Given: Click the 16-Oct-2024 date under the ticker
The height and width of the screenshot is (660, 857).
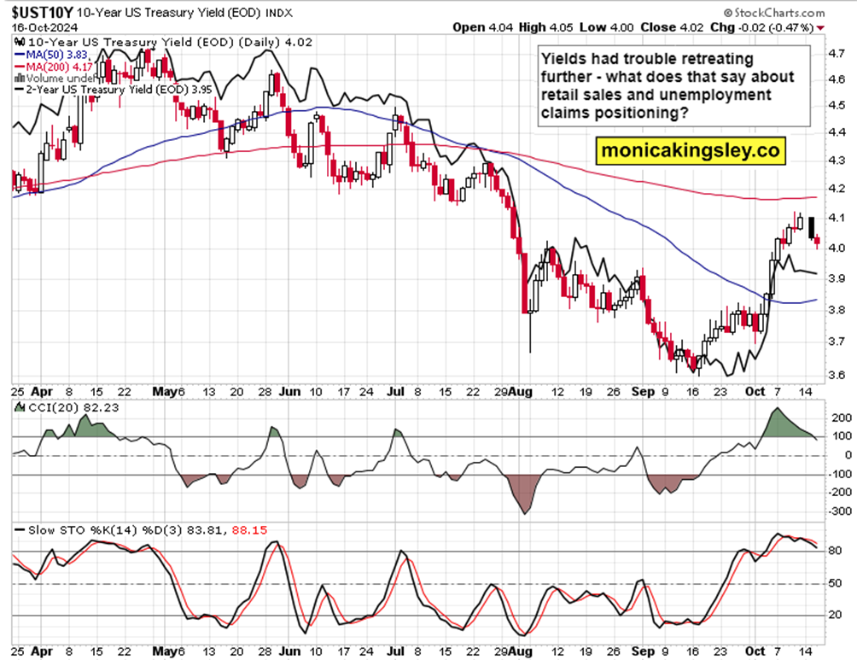Looking at the screenshot, I should [x=43, y=27].
